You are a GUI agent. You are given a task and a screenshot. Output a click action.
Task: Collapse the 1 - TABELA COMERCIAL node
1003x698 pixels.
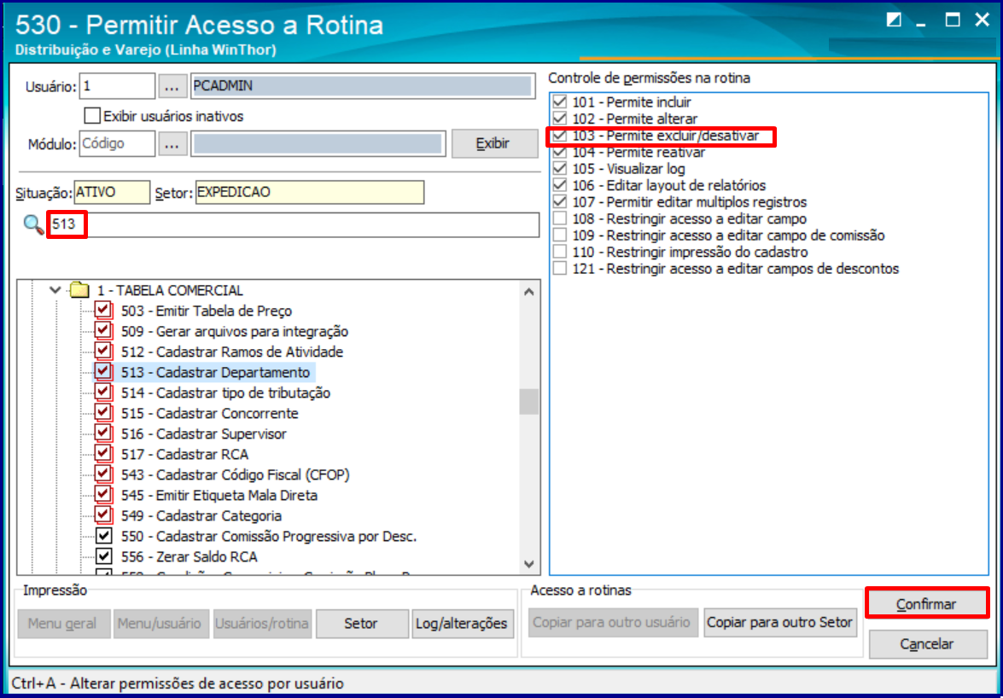point(56,290)
